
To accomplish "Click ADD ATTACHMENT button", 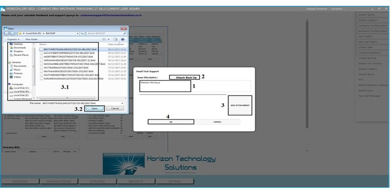I will click(x=240, y=105).
